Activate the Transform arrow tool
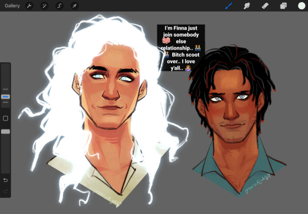This screenshot has height=214, width=308. [75, 6]
